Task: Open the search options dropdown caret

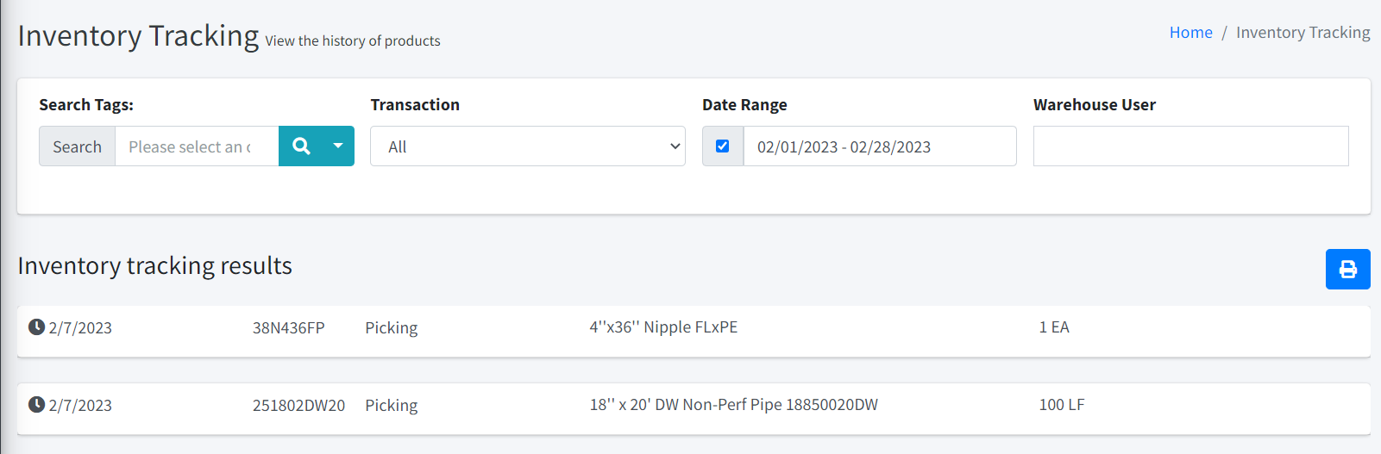Action: pos(338,146)
